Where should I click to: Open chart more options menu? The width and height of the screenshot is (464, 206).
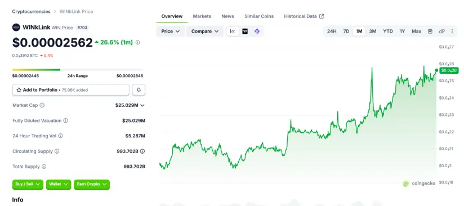452,32
